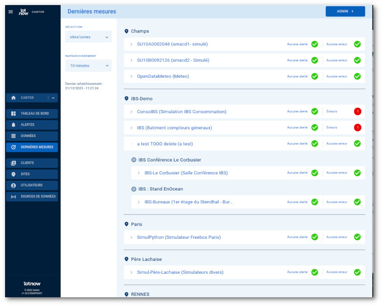Click the ADMIN button
The image size is (382, 306).
click(x=345, y=12)
